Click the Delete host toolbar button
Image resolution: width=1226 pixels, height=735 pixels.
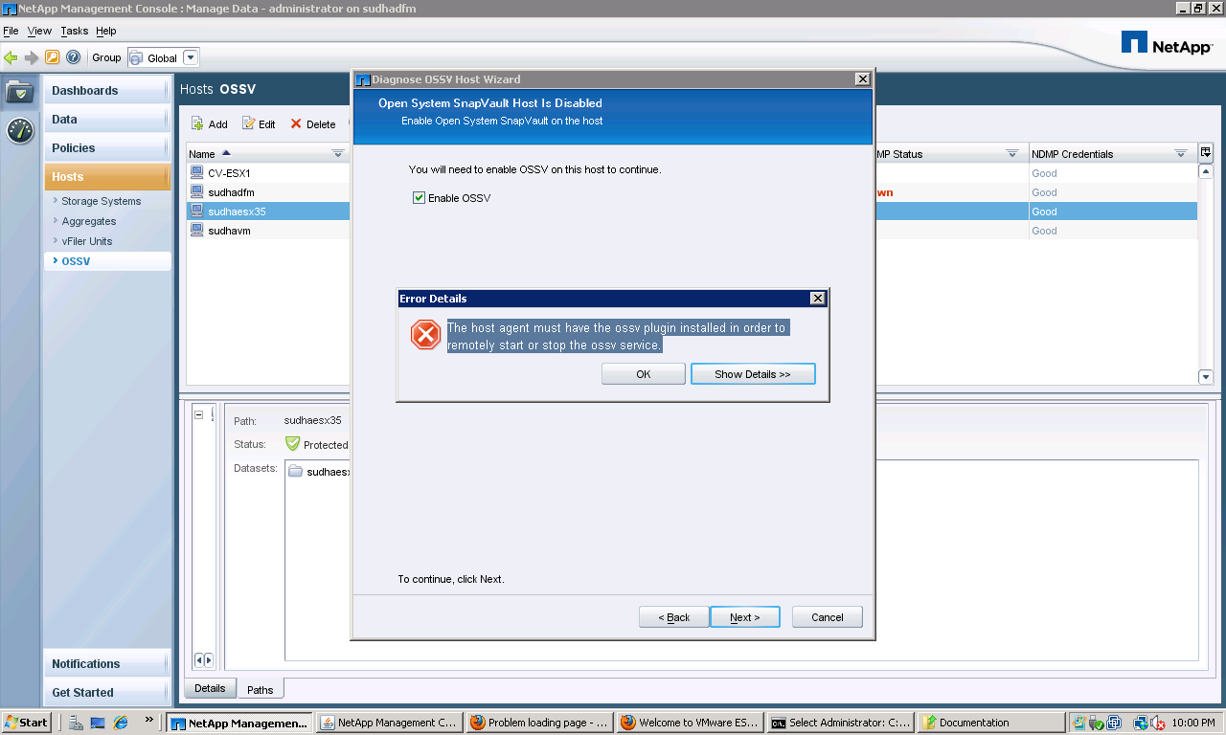[313, 124]
